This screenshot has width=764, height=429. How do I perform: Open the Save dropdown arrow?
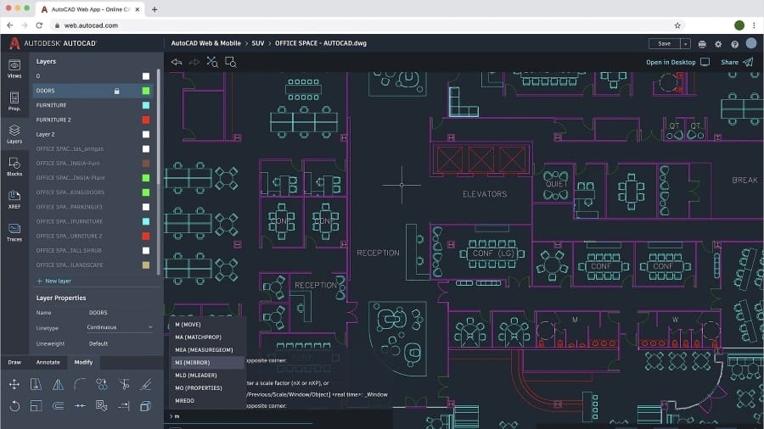click(x=685, y=44)
